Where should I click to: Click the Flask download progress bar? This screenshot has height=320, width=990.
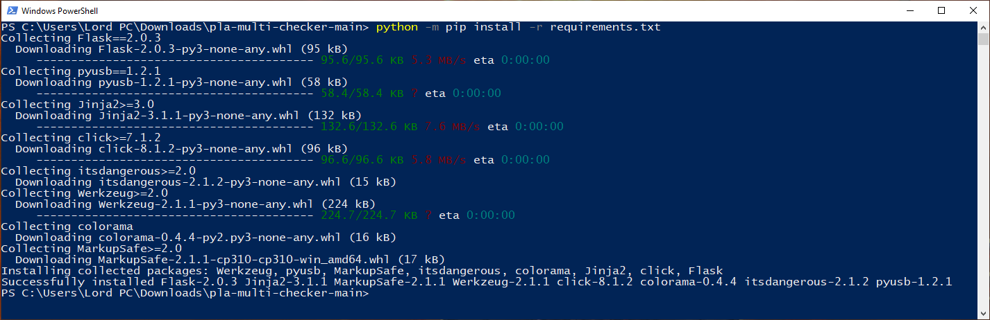point(174,60)
